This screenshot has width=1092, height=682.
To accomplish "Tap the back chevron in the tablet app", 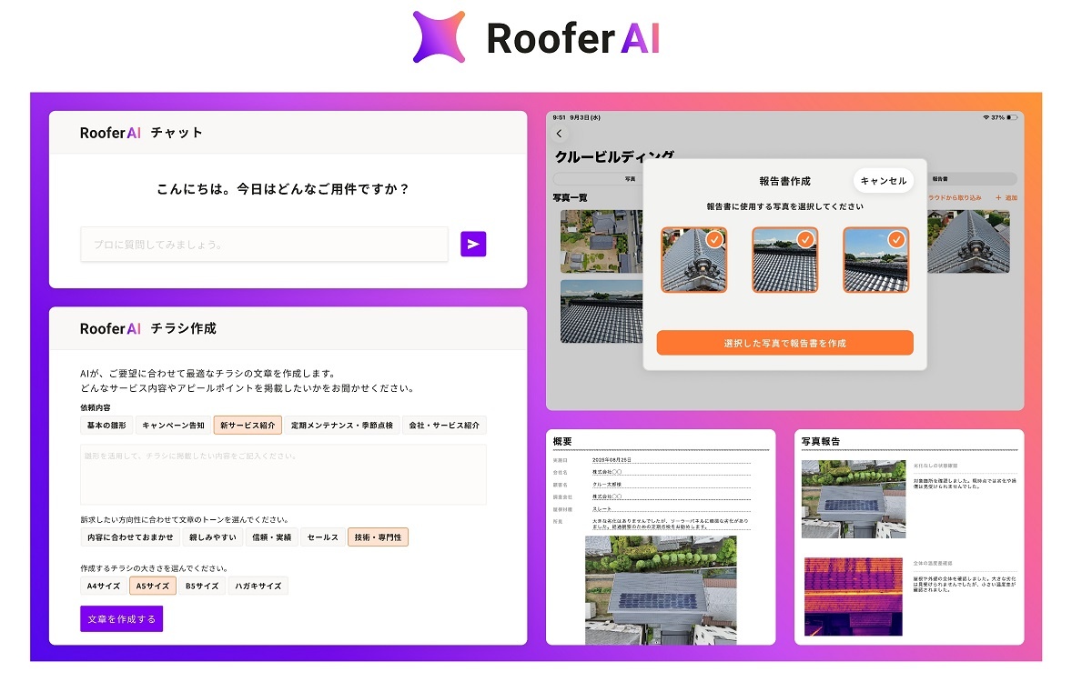I will coord(559,134).
